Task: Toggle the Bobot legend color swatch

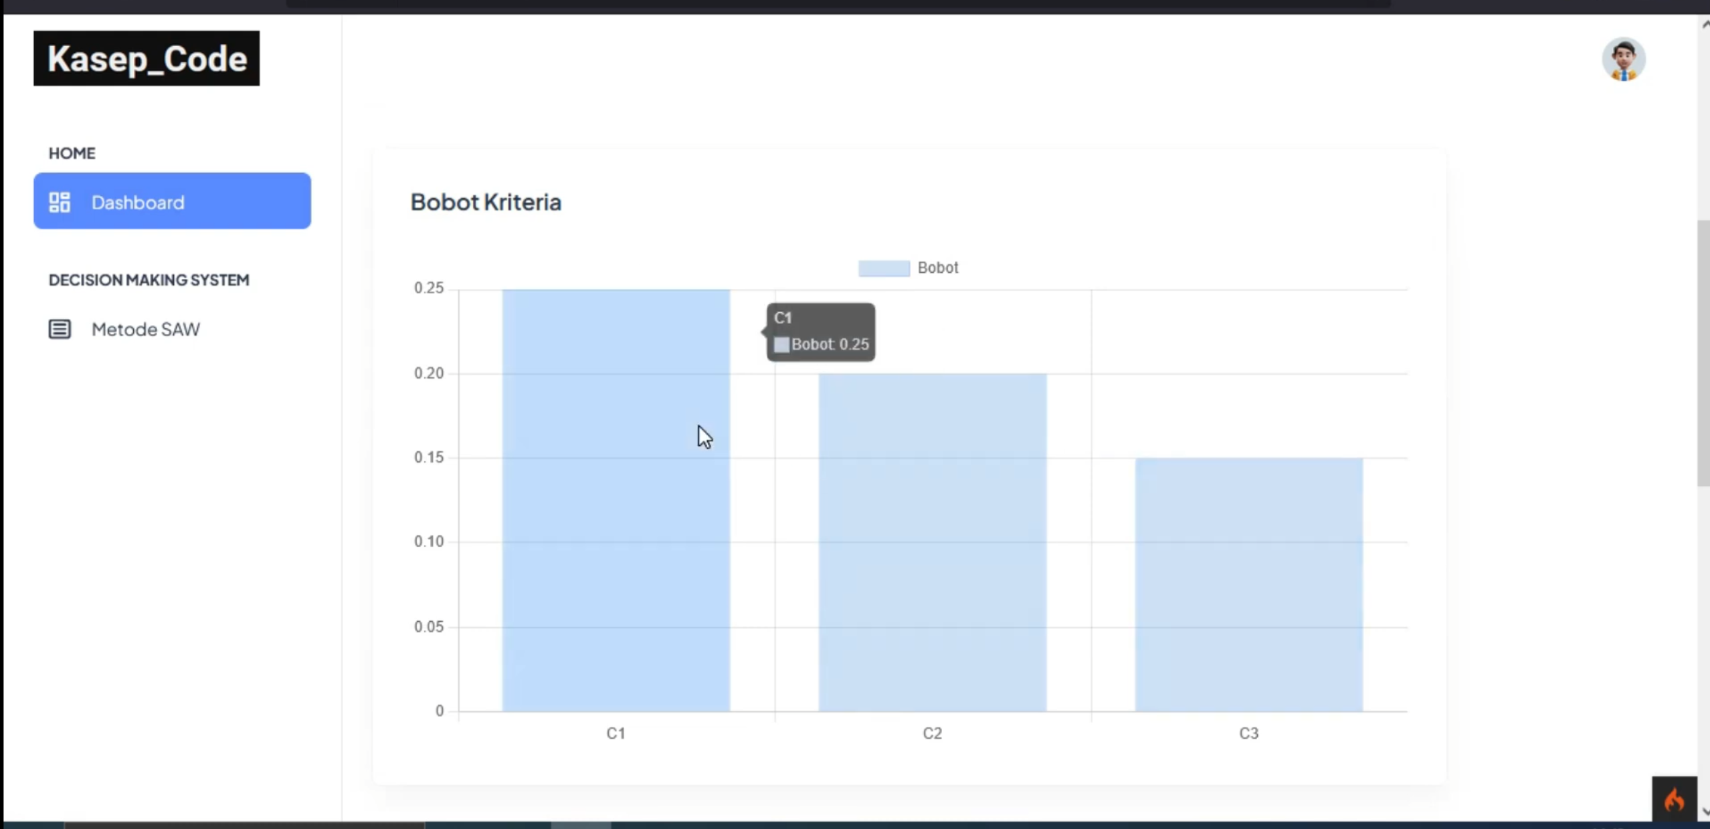Action: click(x=884, y=268)
